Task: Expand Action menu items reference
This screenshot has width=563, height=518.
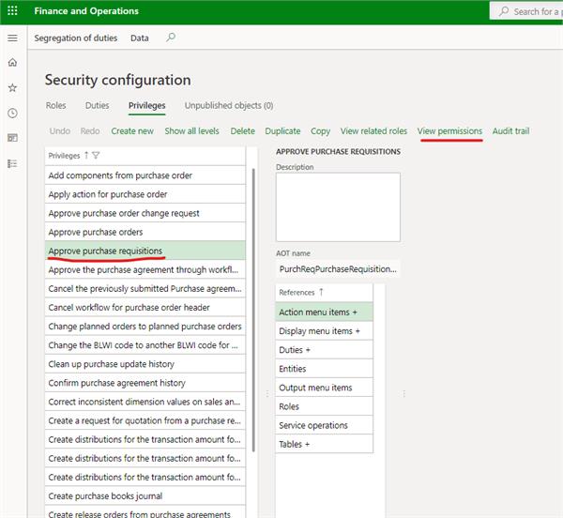Action: coord(325,312)
